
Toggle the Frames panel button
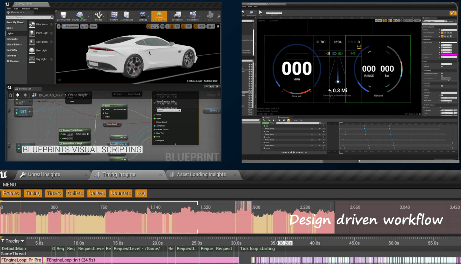(x=11, y=193)
